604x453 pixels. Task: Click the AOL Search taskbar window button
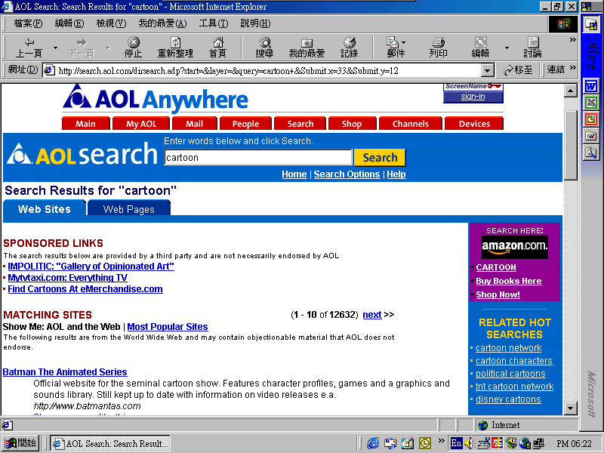coord(110,443)
